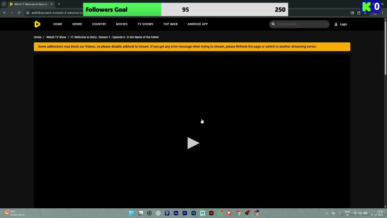Open Wi-Fi network settings in tray

pos(355,213)
